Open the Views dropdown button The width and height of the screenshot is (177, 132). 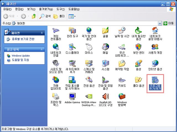click(x=72, y=17)
